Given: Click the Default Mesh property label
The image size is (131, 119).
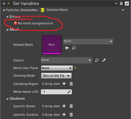Looking at the screenshot, I should click(23, 45).
